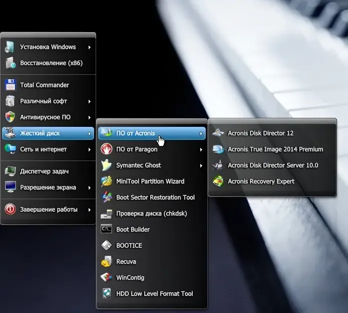Expand the Разрешение экрана submenu arrow

tap(90, 188)
